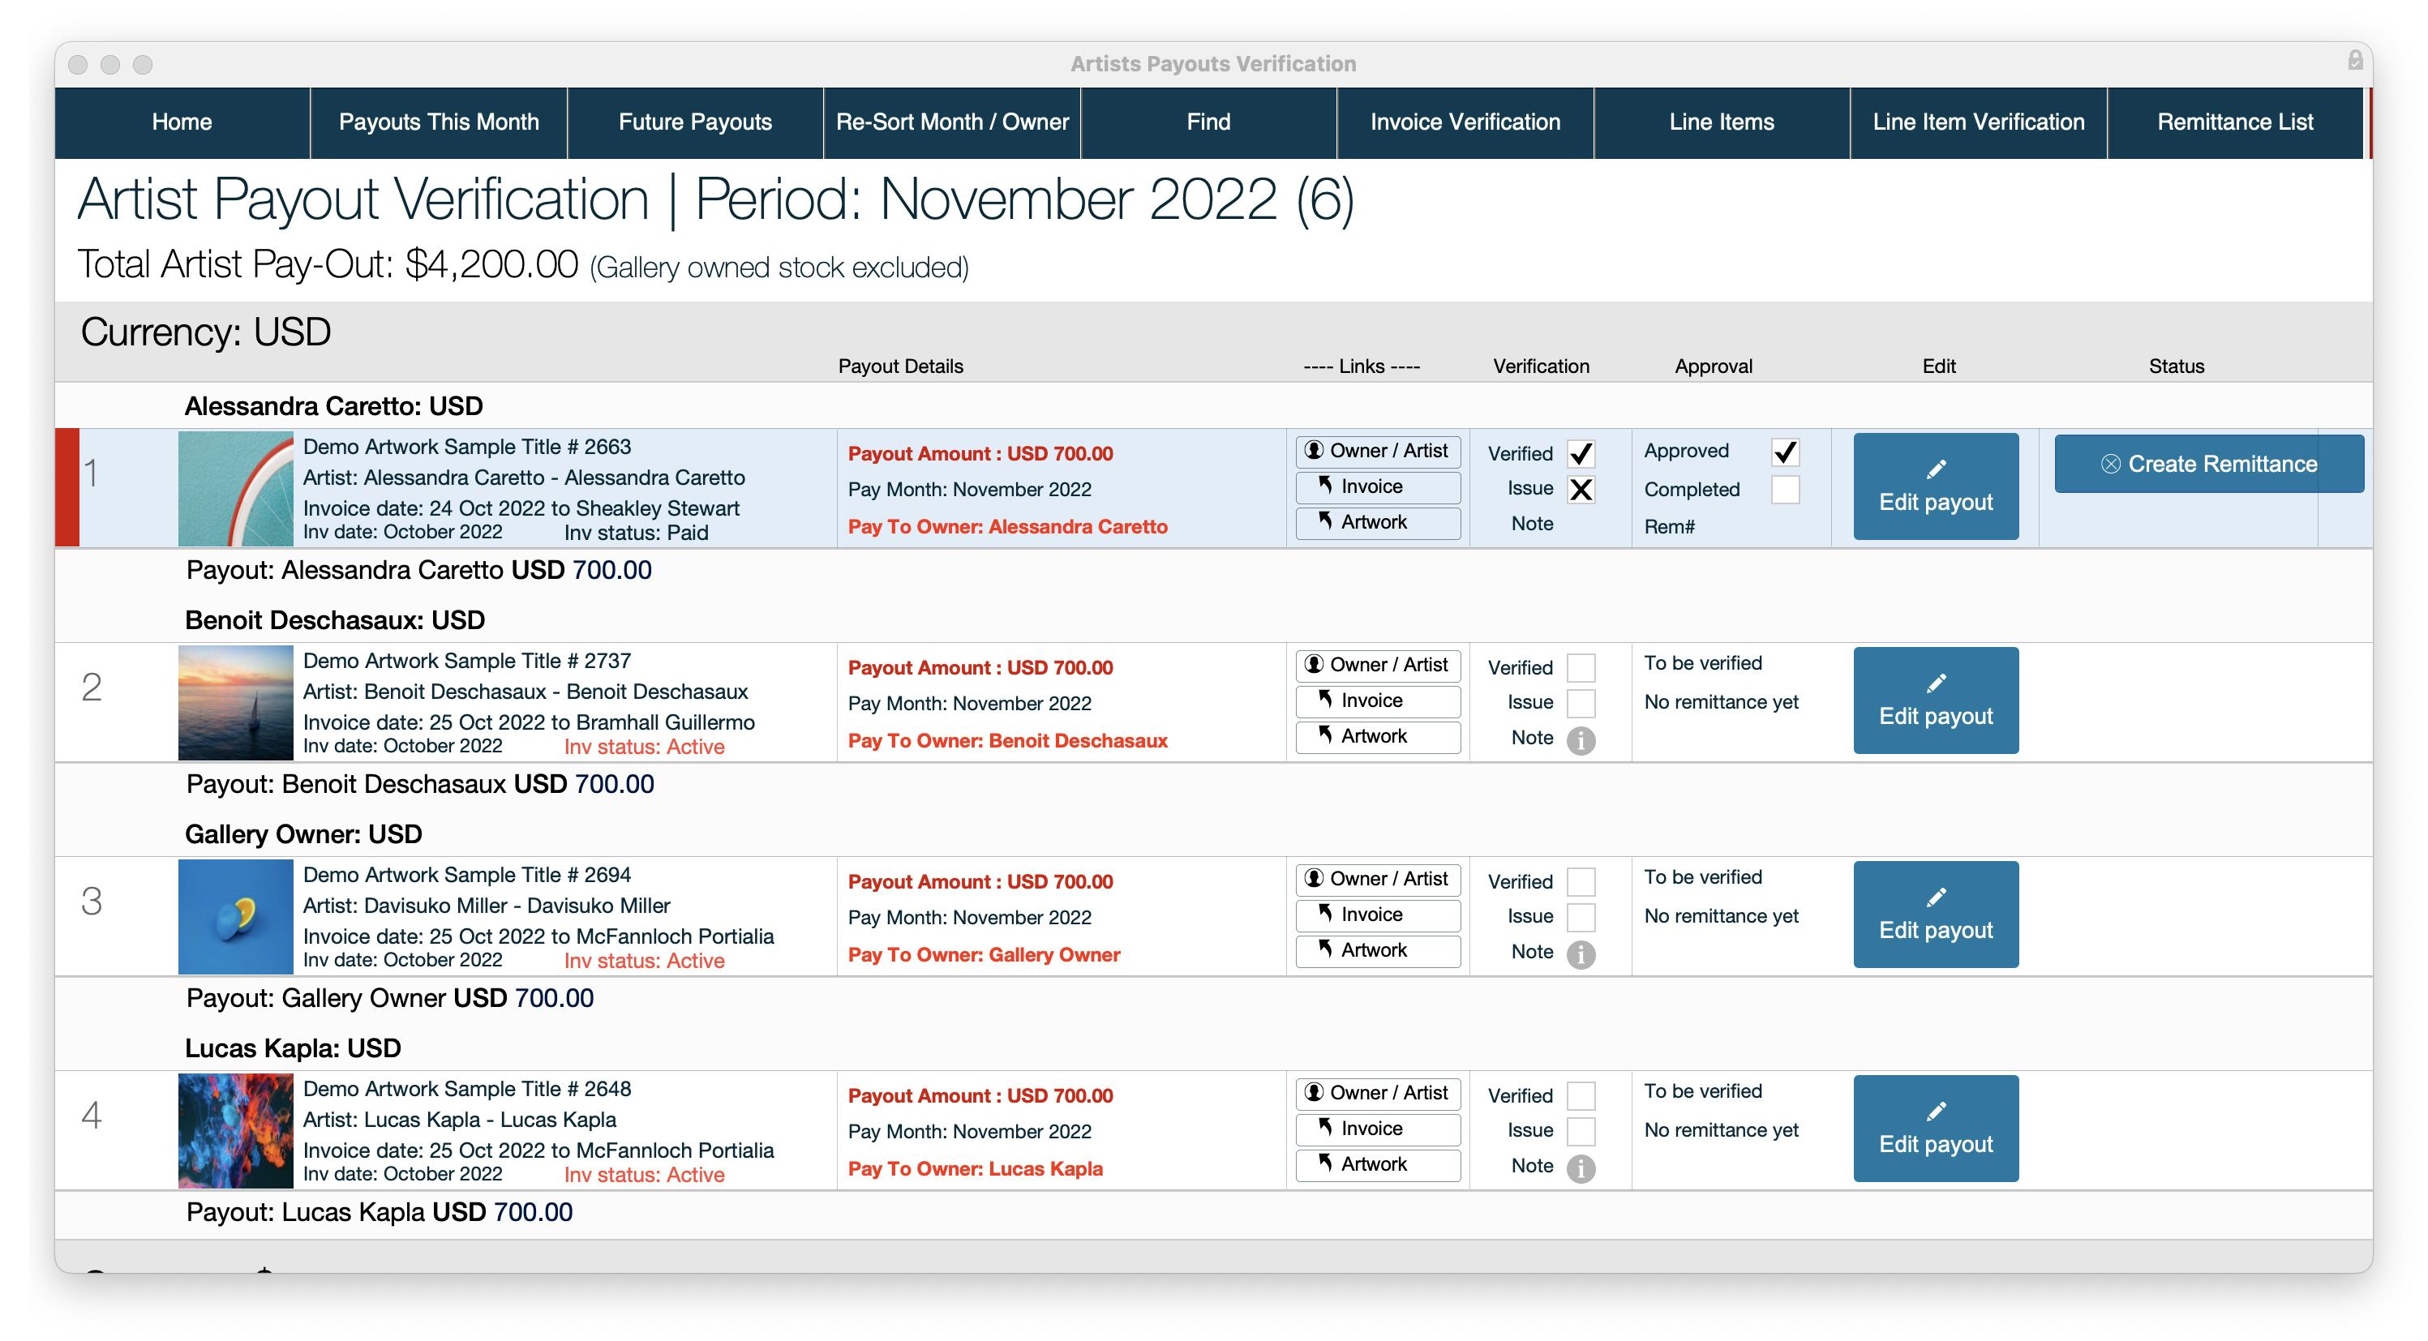
Task: Open the Owner / Artist link for Lucas Kapla
Action: tap(1378, 1093)
